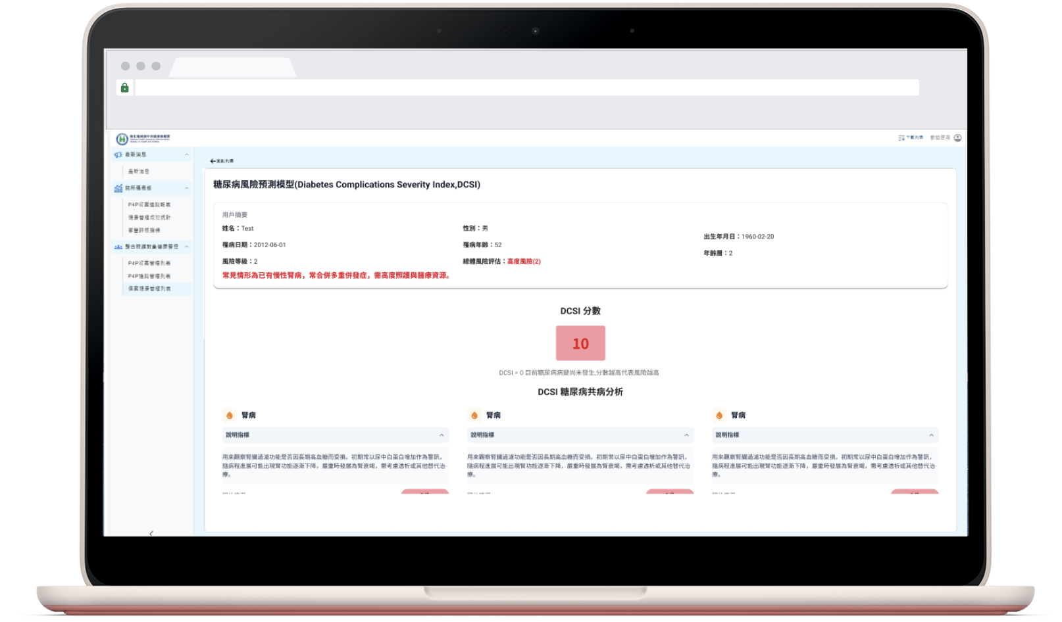Collapse the middle card's 說明指標 section
Image resolution: width=1062 pixels, height=622 pixels.
[x=686, y=435]
